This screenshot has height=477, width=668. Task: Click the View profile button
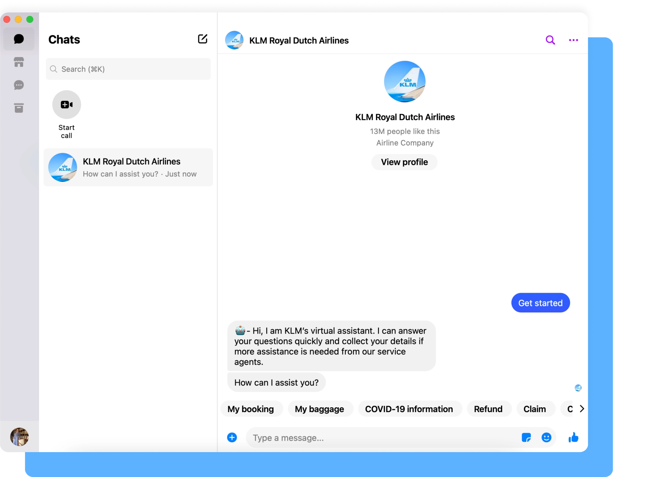(x=405, y=162)
